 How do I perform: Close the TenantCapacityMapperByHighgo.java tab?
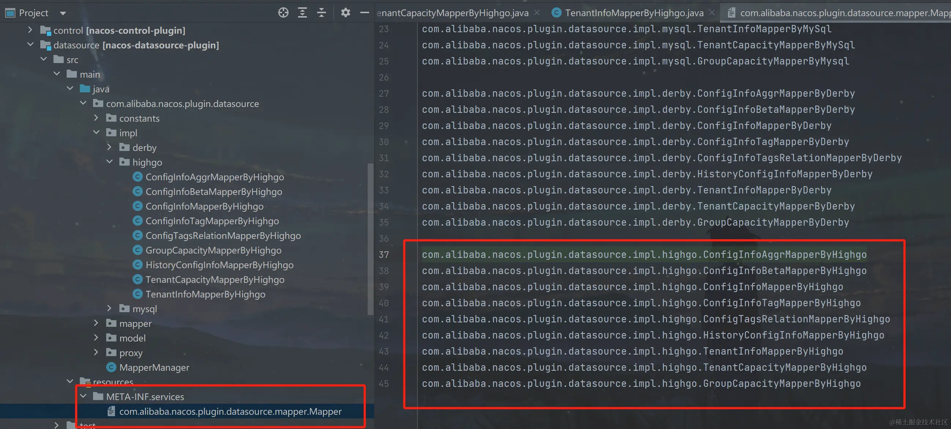point(537,13)
